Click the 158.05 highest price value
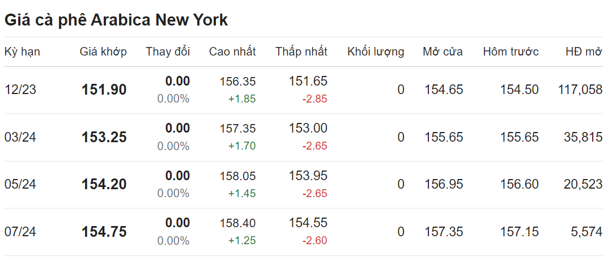This screenshot has height=264, width=608. [x=237, y=176]
